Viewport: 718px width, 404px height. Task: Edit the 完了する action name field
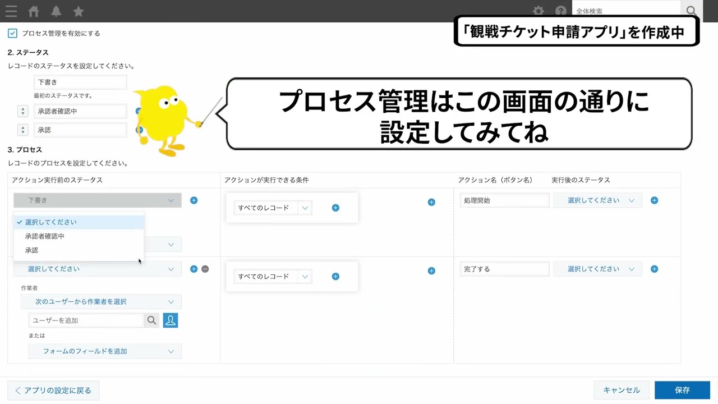[x=504, y=269]
